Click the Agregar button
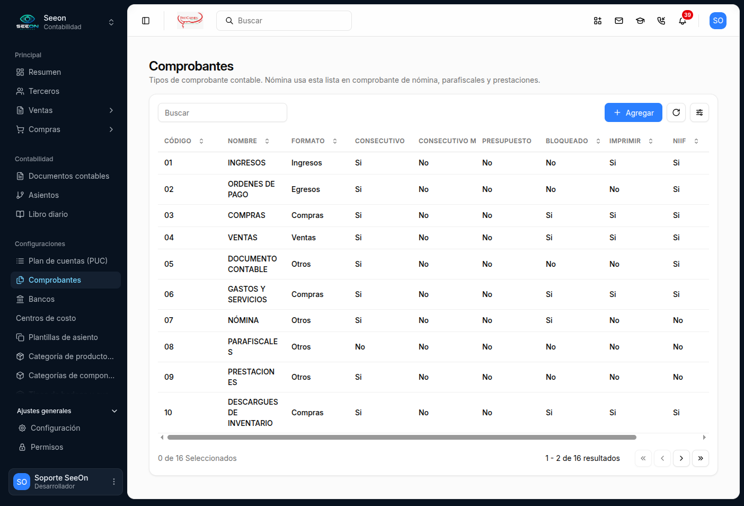 [633, 112]
